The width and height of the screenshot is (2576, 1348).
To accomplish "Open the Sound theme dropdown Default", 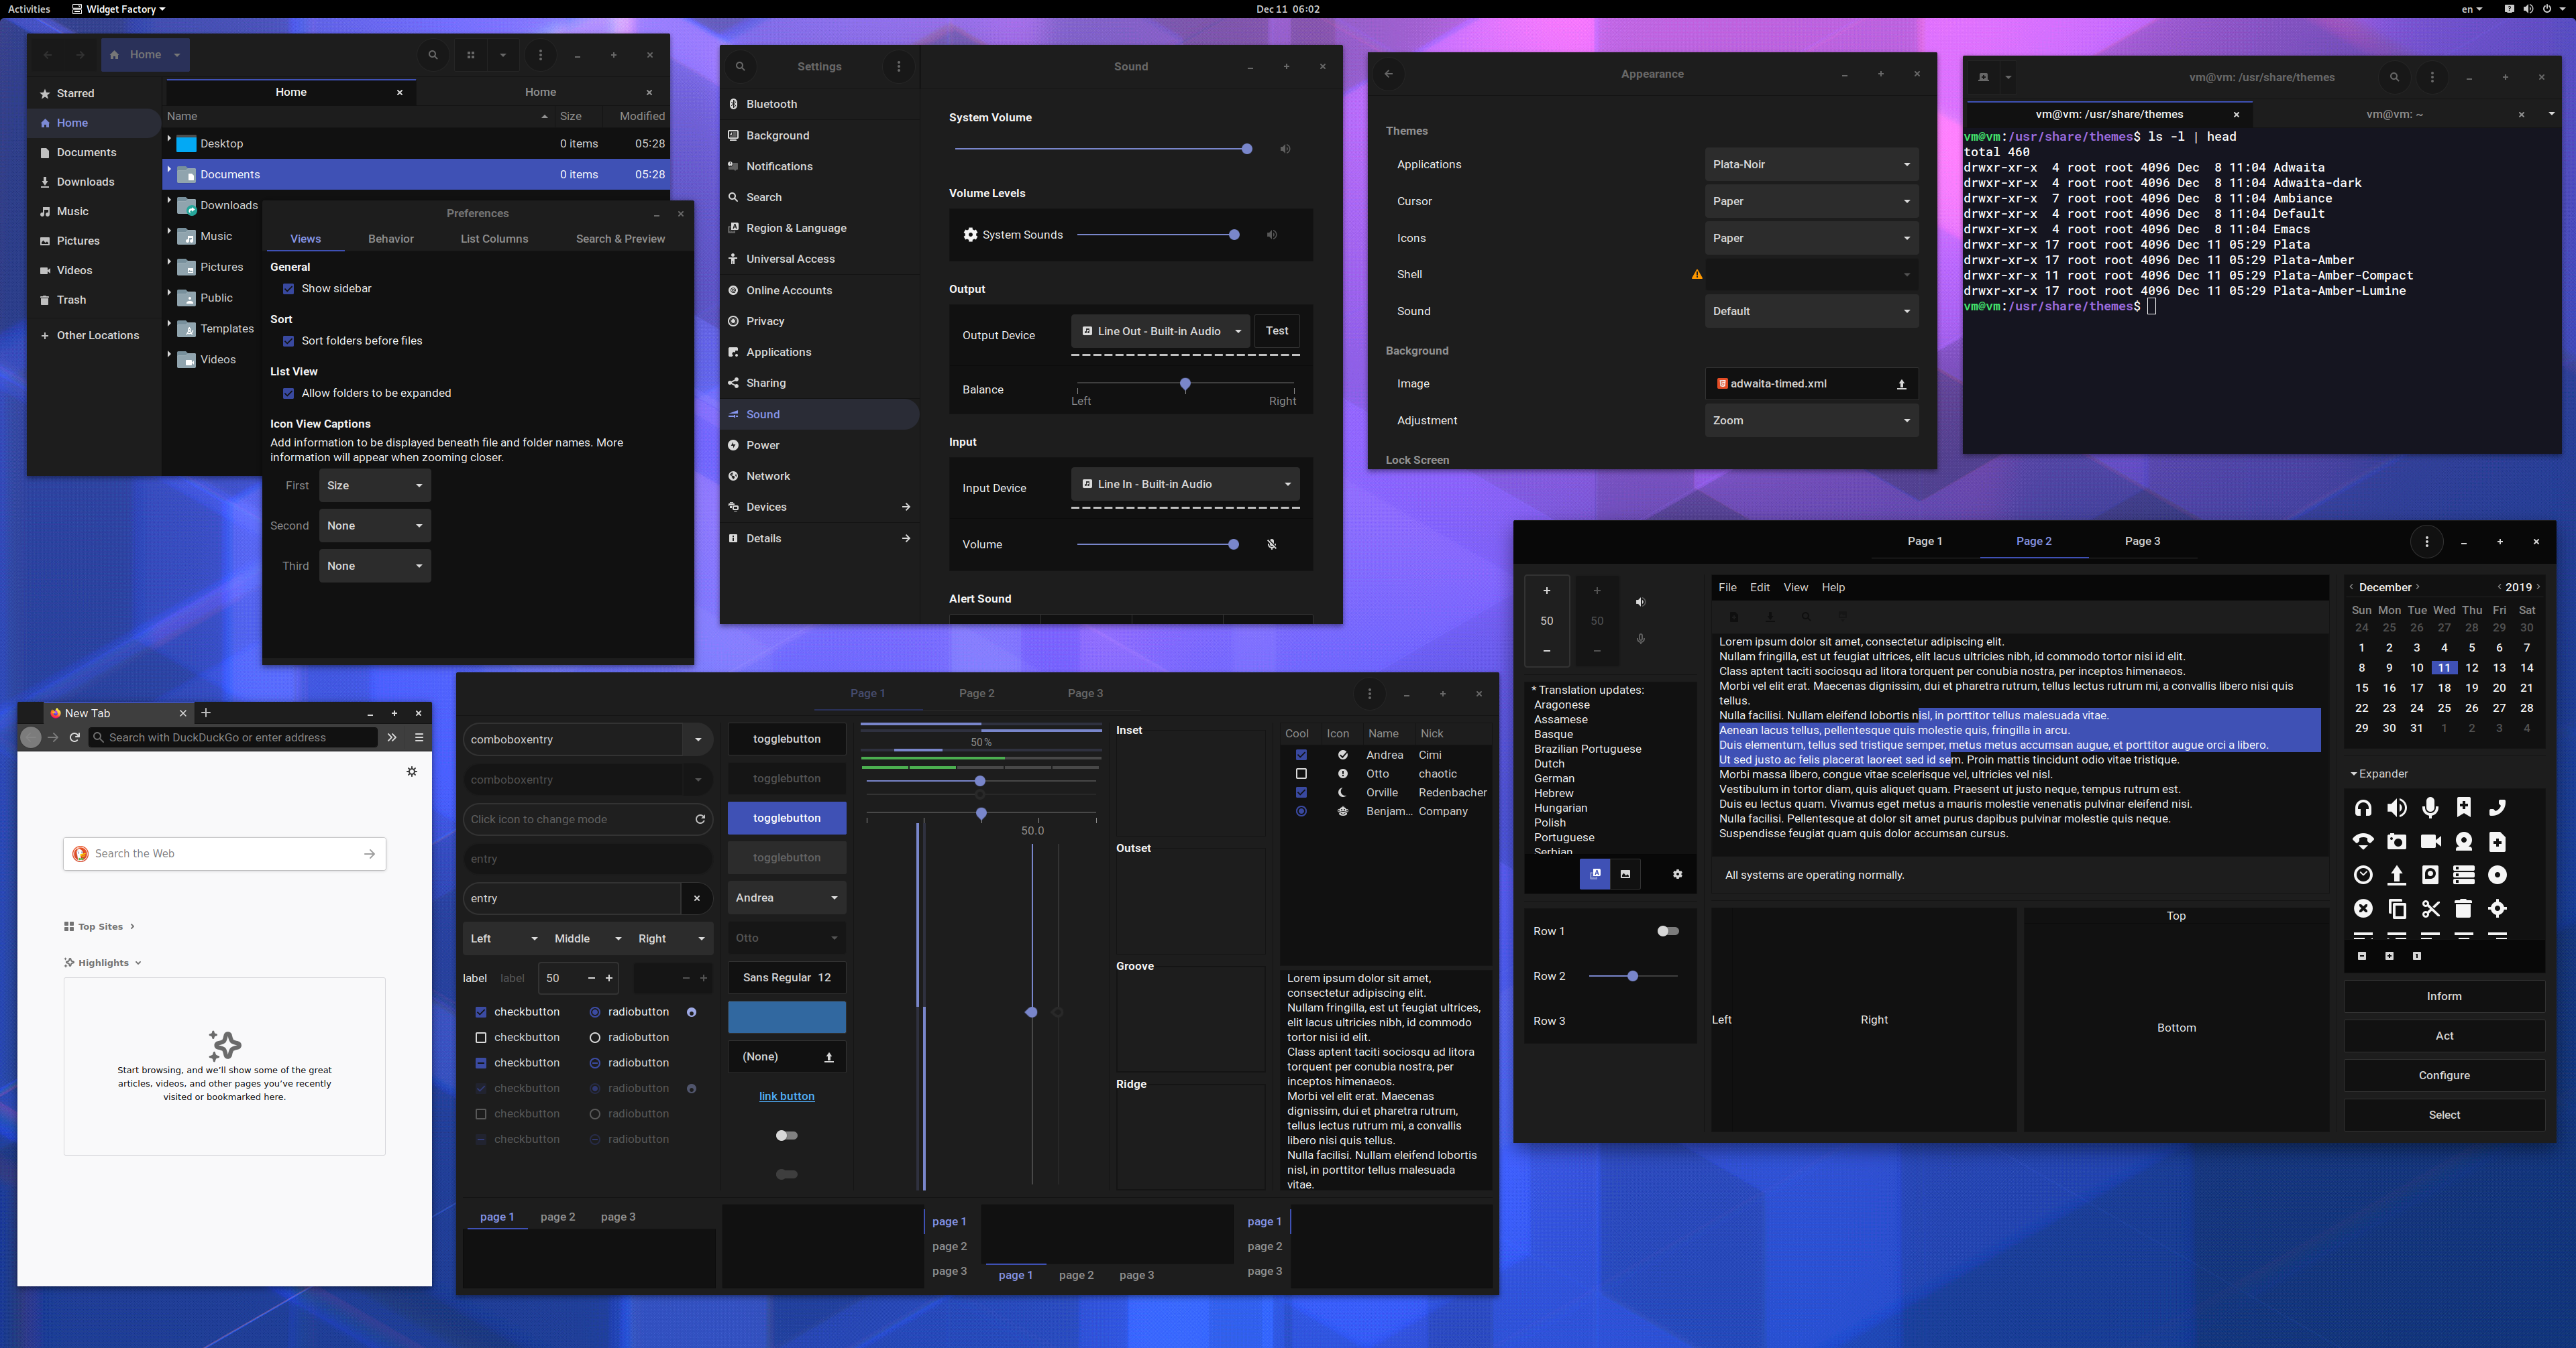I will (x=1811, y=311).
